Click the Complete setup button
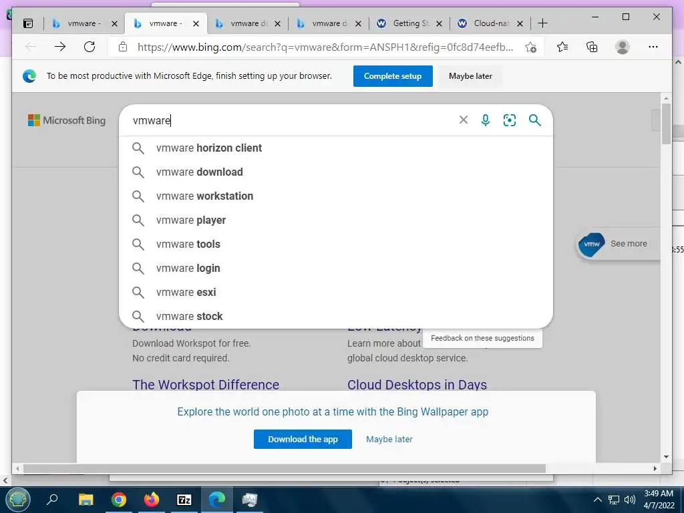The height and width of the screenshot is (513, 684). click(393, 76)
